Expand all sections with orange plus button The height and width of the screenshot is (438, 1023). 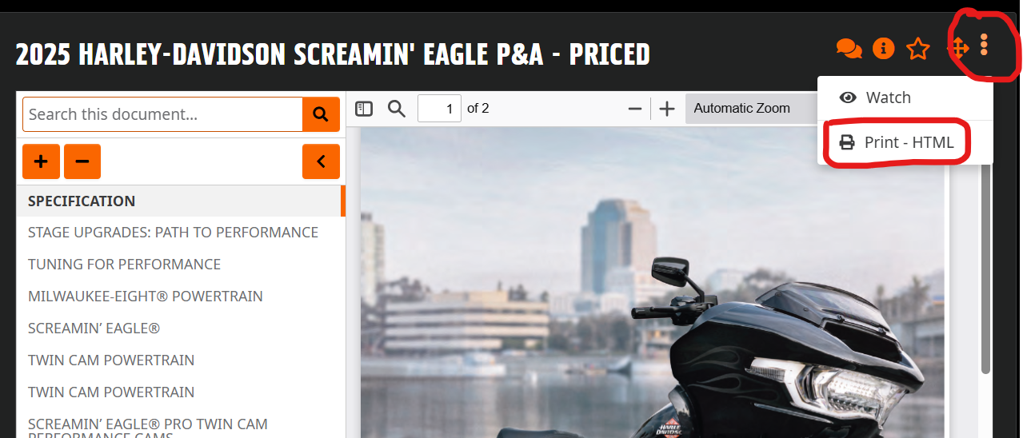tap(41, 161)
